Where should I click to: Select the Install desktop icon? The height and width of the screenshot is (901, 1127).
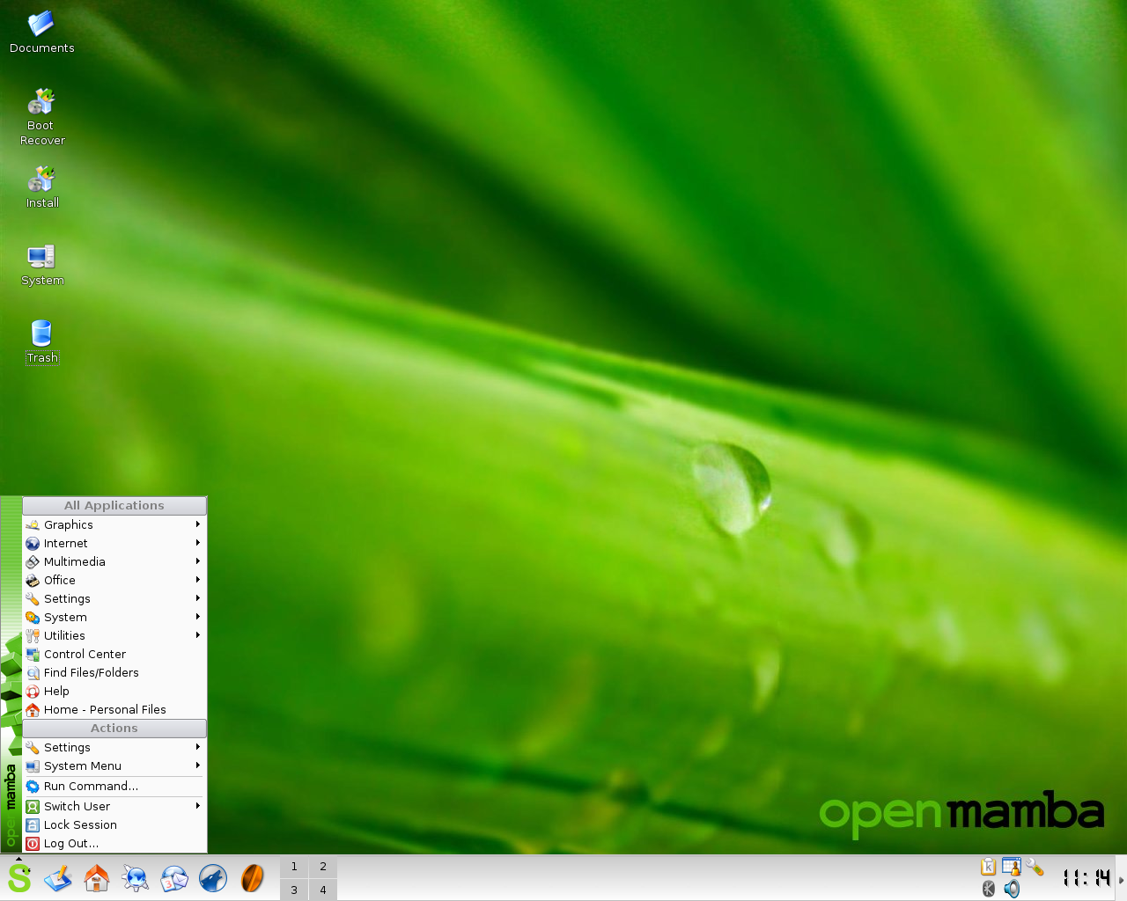click(x=41, y=187)
